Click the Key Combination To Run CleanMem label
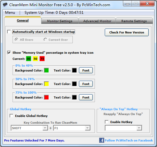 pos(50,122)
